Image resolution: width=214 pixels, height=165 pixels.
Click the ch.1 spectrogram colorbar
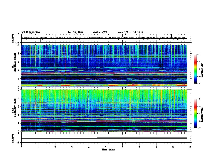coord(196,69)
